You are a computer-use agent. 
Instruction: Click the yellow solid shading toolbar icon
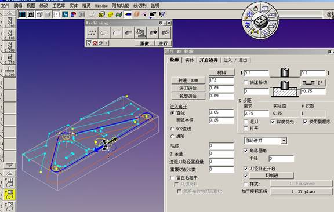(110, 14)
